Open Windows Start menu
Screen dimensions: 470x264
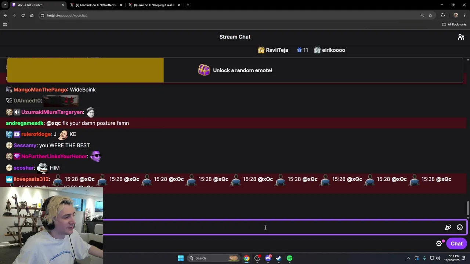pos(181,258)
